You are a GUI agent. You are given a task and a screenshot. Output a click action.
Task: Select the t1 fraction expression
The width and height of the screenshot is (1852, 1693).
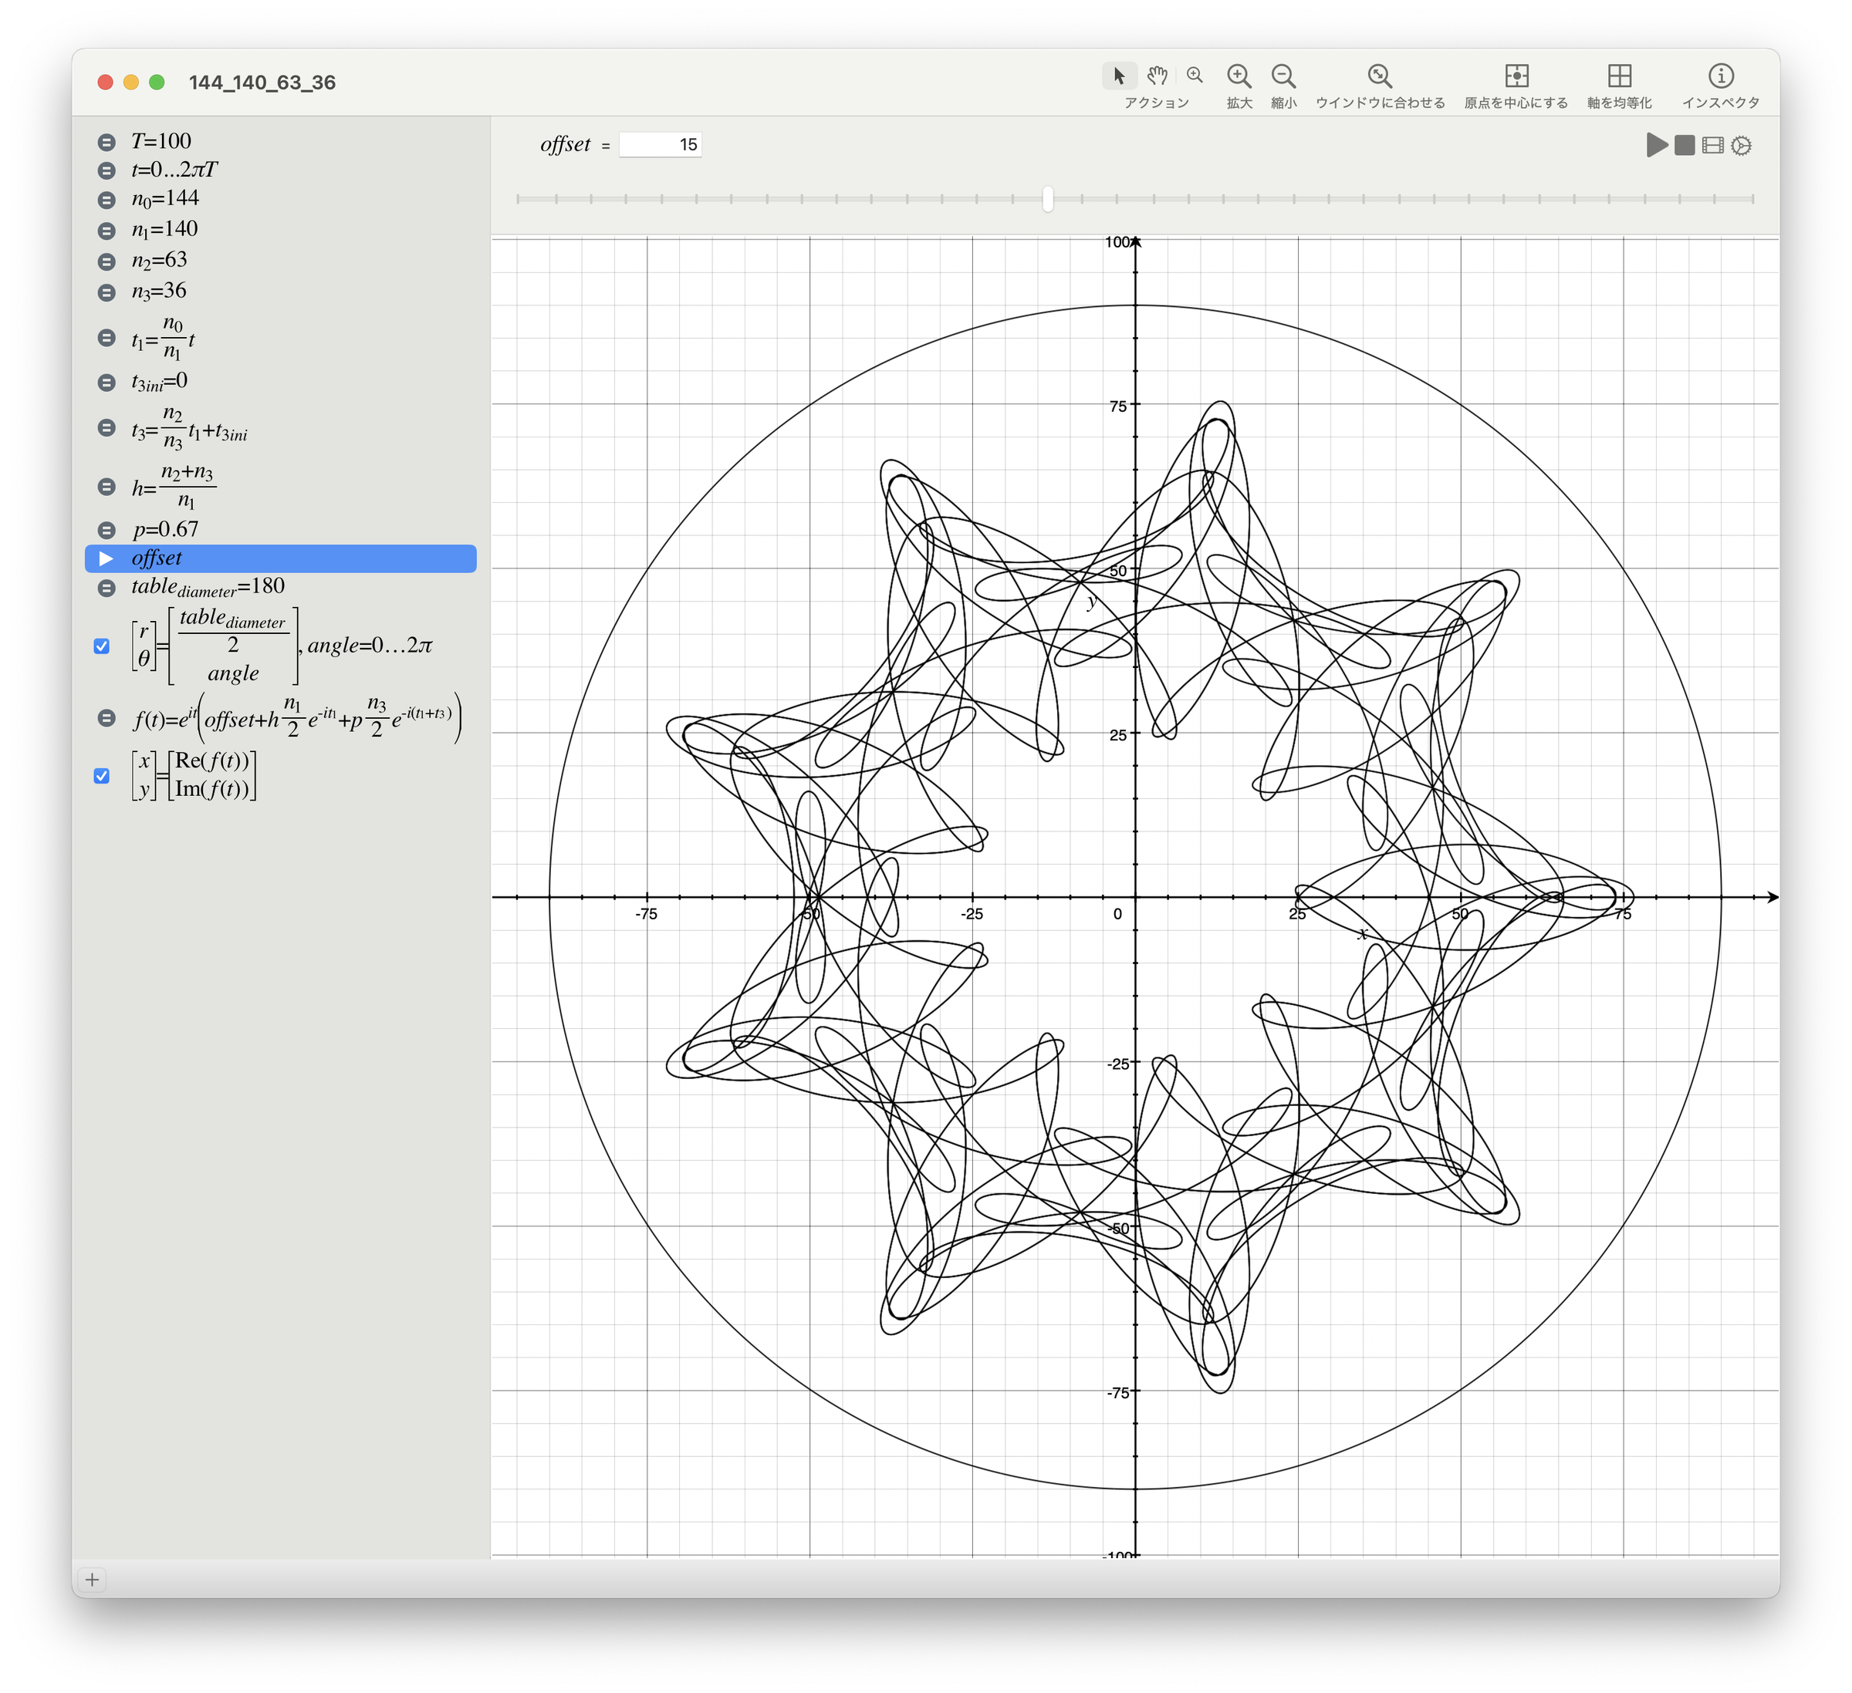163,338
